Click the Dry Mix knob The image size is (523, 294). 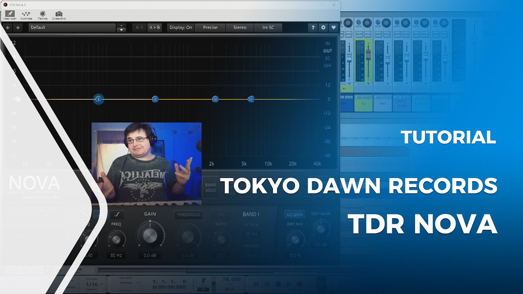pos(295,239)
